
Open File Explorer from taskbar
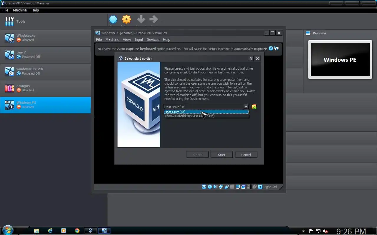tap(36, 231)
